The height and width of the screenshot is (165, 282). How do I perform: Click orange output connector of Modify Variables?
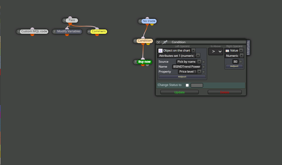(x=67, y=34)
